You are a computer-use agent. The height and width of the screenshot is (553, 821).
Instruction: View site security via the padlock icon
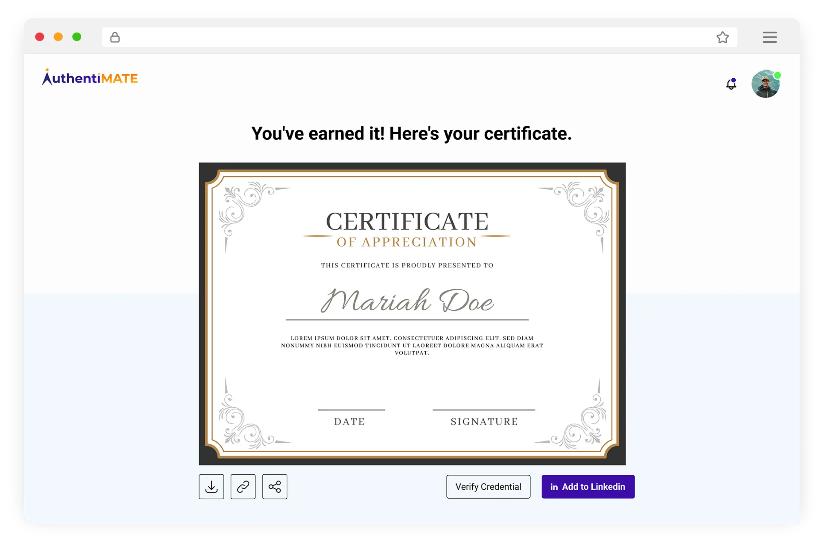click(115, 37)
